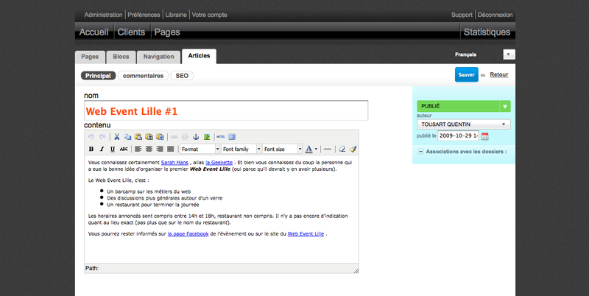The height and width of the screenshot is (296, 589).
Task: Open the calendar date picker icon
Action: click(485, 136)
